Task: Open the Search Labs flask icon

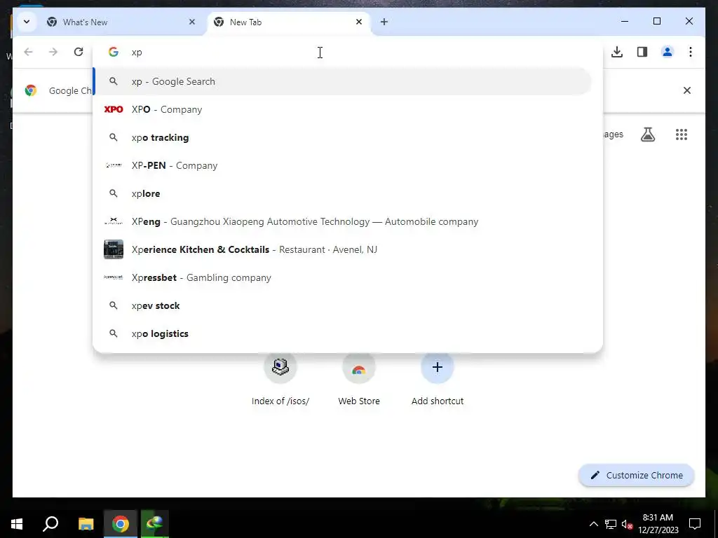Action: coord(647,134)
